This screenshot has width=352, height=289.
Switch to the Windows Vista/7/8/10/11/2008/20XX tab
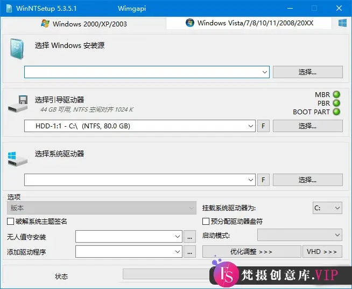(x=249, y=23)
